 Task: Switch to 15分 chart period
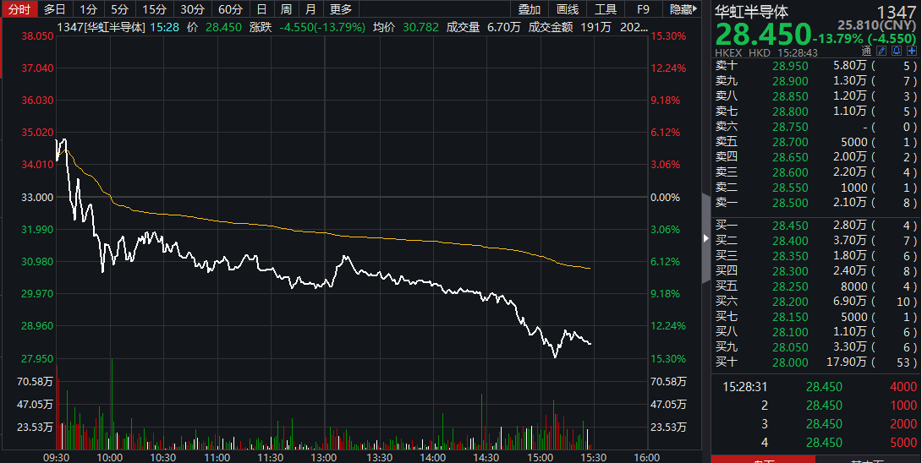pos(155,8)
